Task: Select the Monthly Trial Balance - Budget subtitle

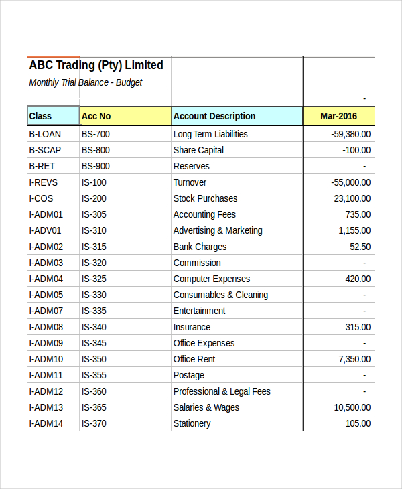Action: [x=86, y=82]
